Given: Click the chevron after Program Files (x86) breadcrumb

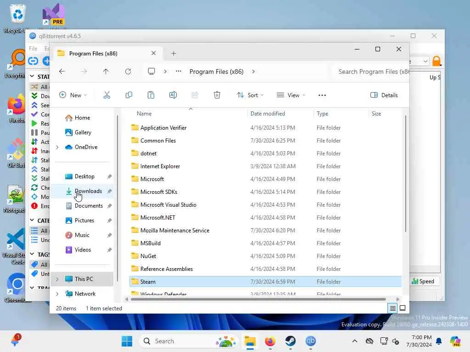Looking at the screenshot, I should [253, 71].
